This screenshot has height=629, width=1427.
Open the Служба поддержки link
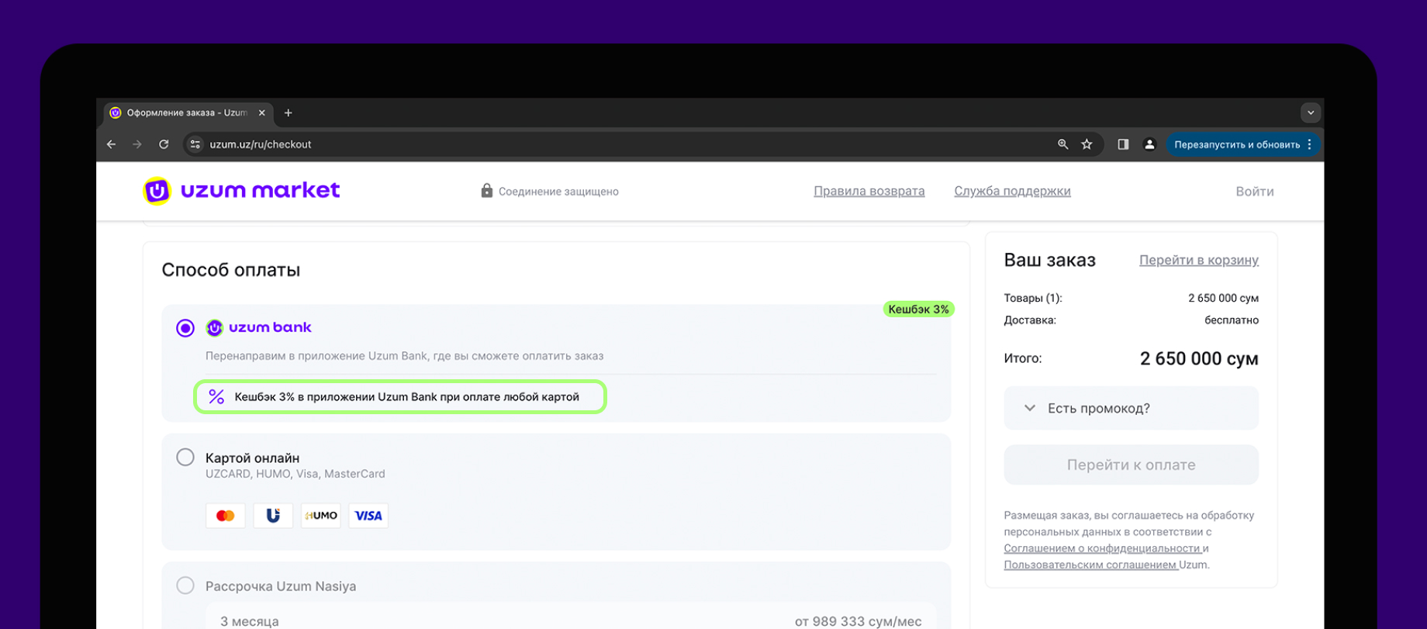click(x=1012, y=191)
